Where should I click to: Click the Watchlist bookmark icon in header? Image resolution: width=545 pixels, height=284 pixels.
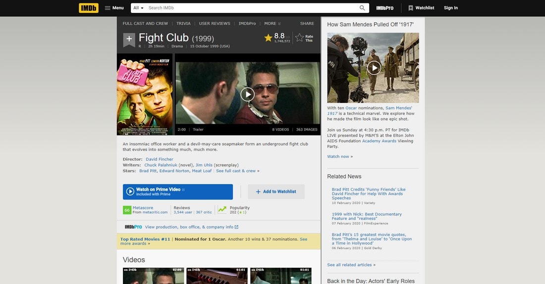411,8
